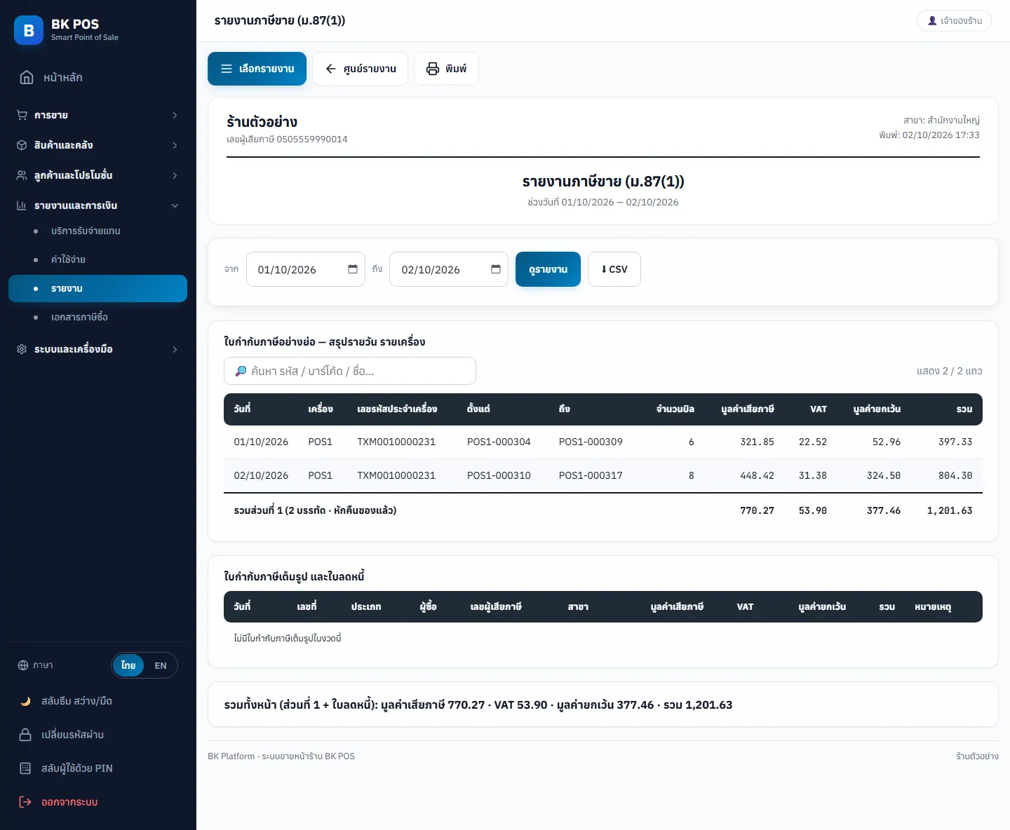1010x830 pixels.
Task: Switch language to ไทย
Action: [128, 665]
